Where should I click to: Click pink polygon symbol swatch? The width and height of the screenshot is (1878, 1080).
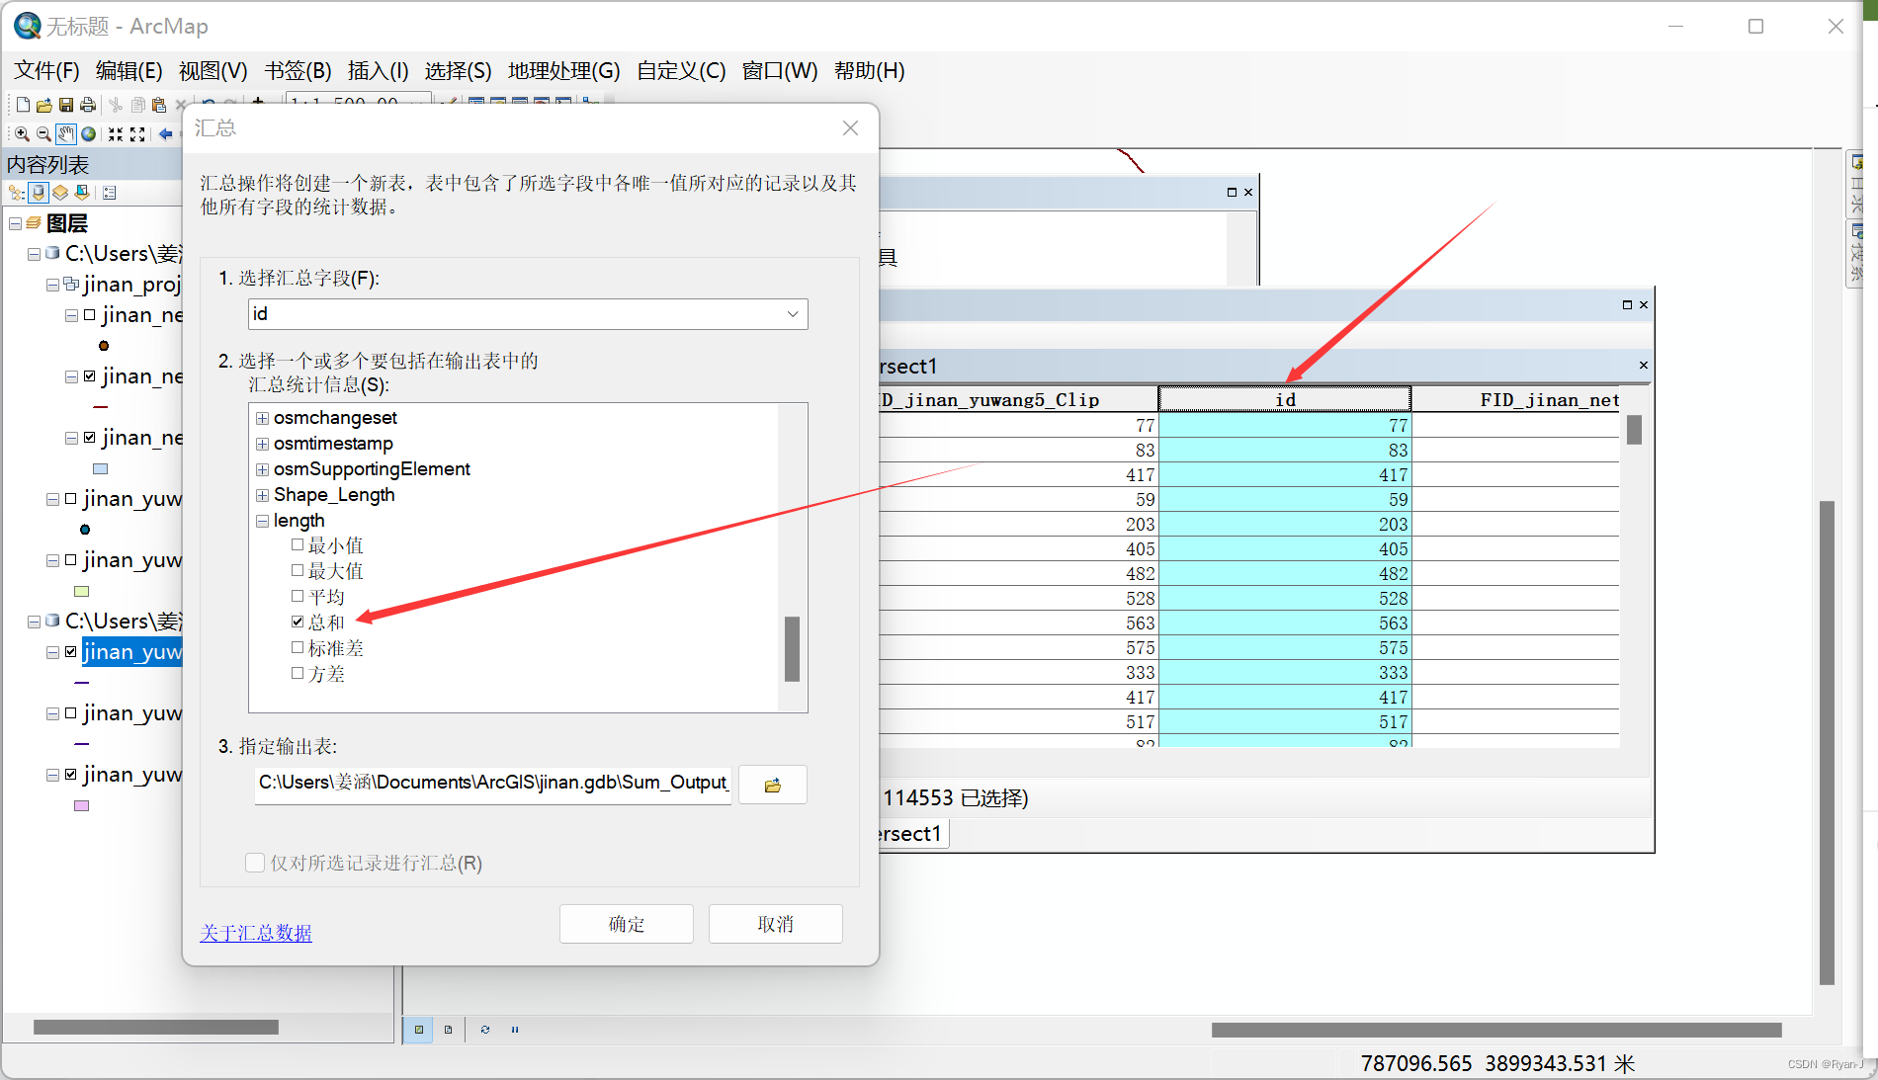(82, 806)
